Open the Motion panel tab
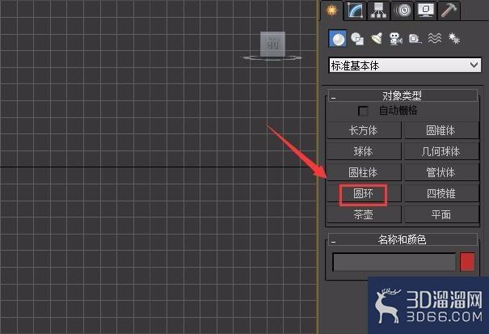 (402, 11)
